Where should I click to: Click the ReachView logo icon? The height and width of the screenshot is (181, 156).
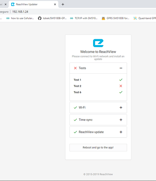[98, 43]
